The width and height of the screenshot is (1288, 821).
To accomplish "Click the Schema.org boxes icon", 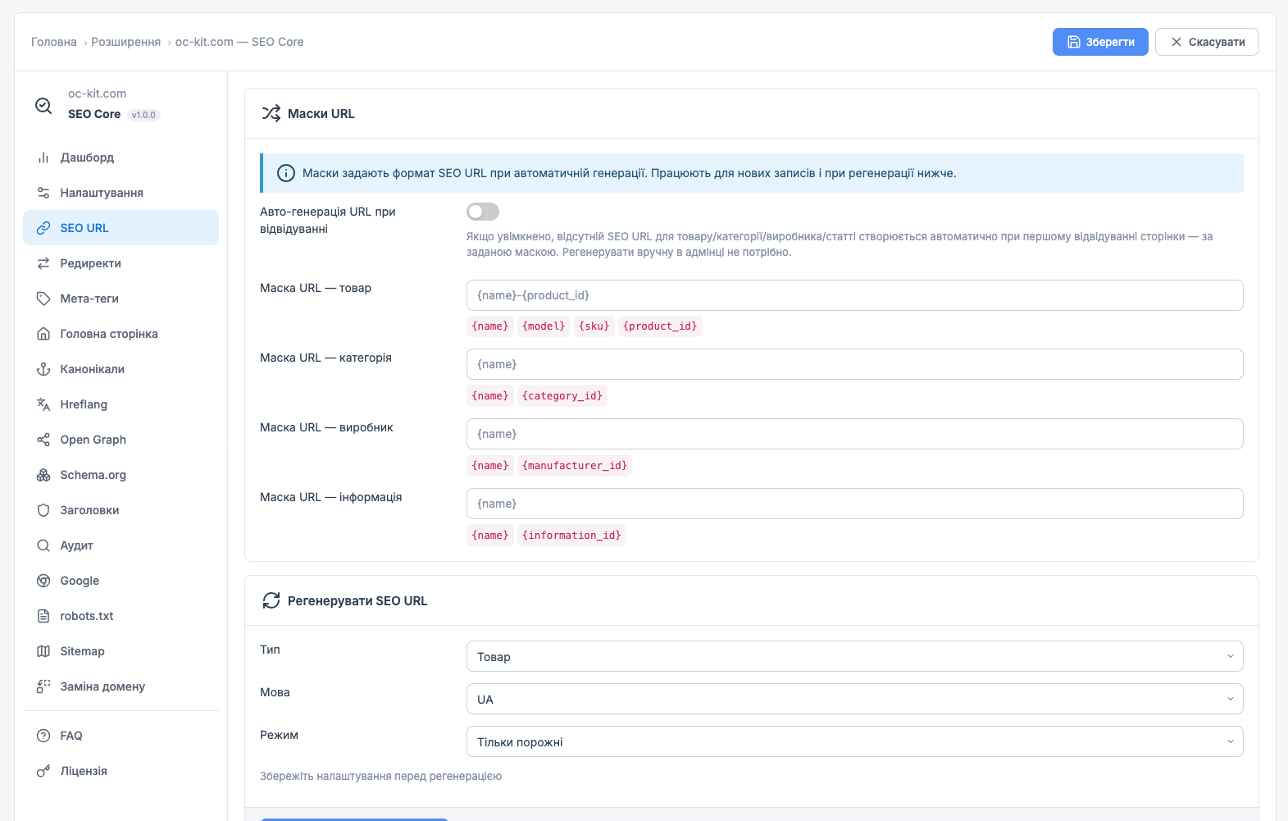I will [x=43, y=475].
